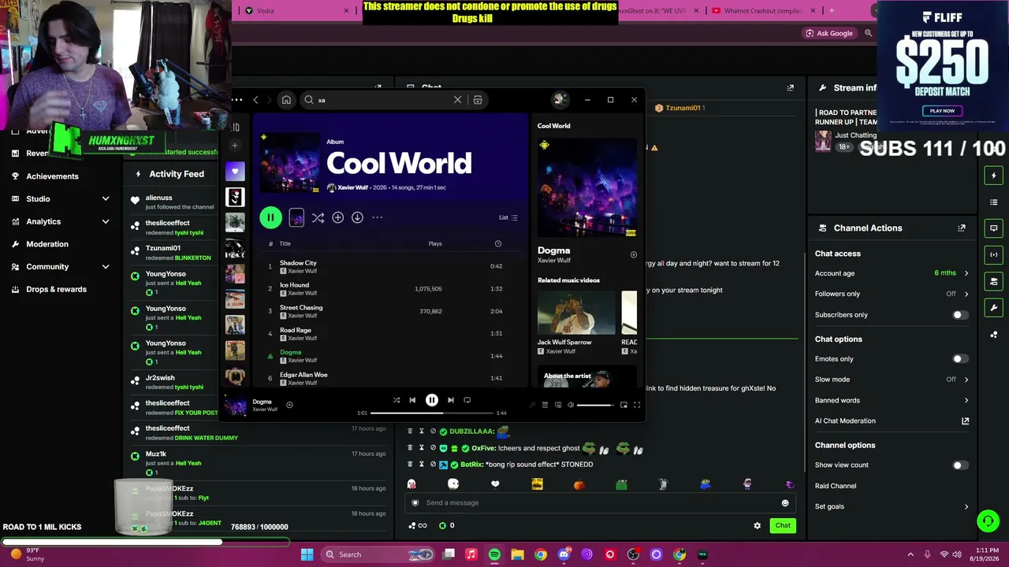1009x567 pixels.
Task: Expand Followers only setting
Action: [966, 294]
